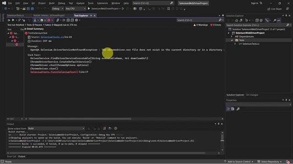293x164 pixels.
Task: Click Select Repository in status bar
Action: [x=270, y=162]
